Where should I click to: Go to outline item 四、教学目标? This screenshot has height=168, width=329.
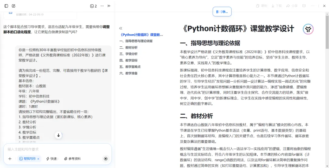point(129,60)
